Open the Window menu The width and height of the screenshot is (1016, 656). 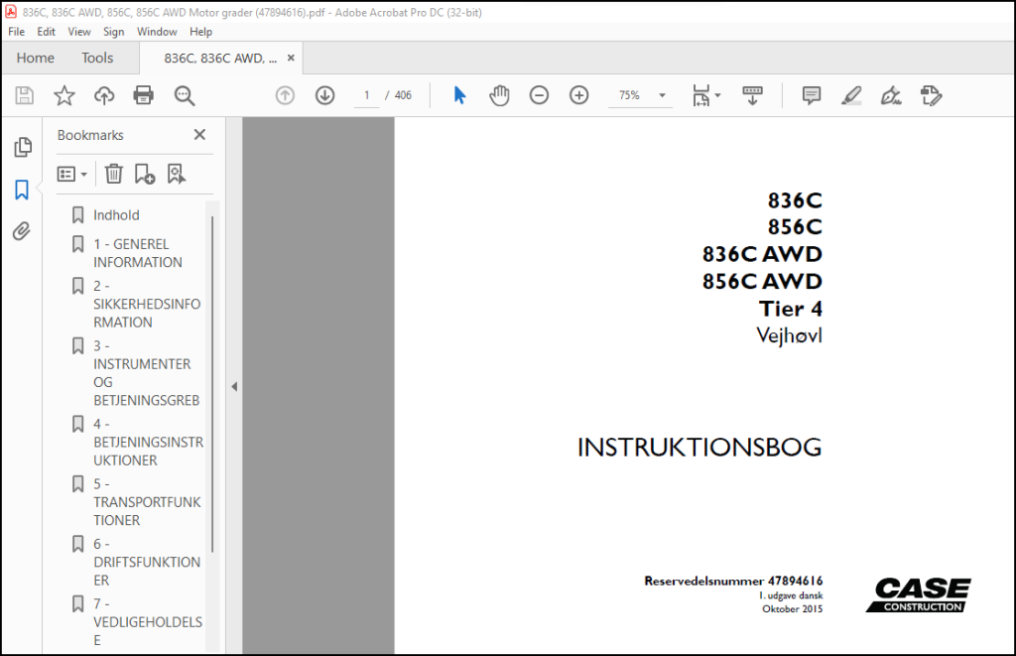pos(157,31)
